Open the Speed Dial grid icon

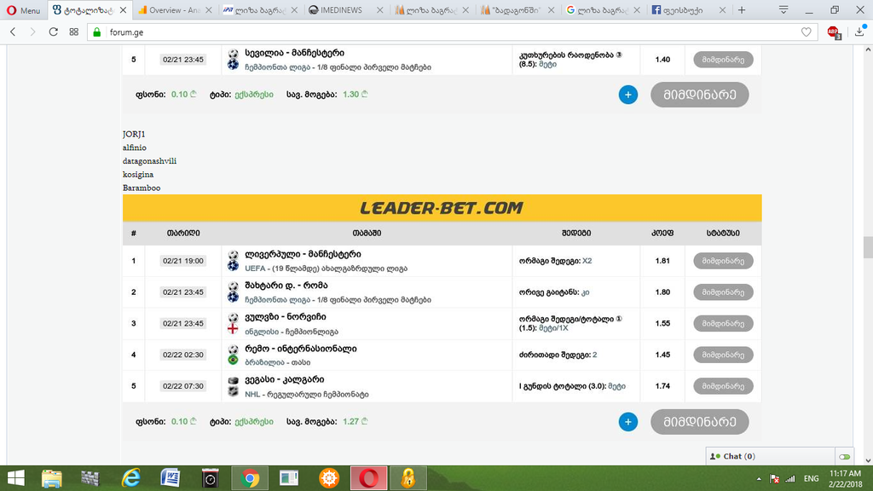pos(74,32)
